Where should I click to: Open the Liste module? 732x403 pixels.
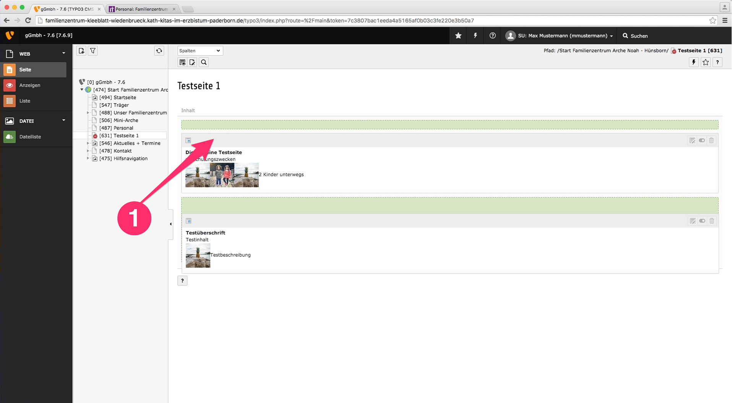[x=24, y=101]
